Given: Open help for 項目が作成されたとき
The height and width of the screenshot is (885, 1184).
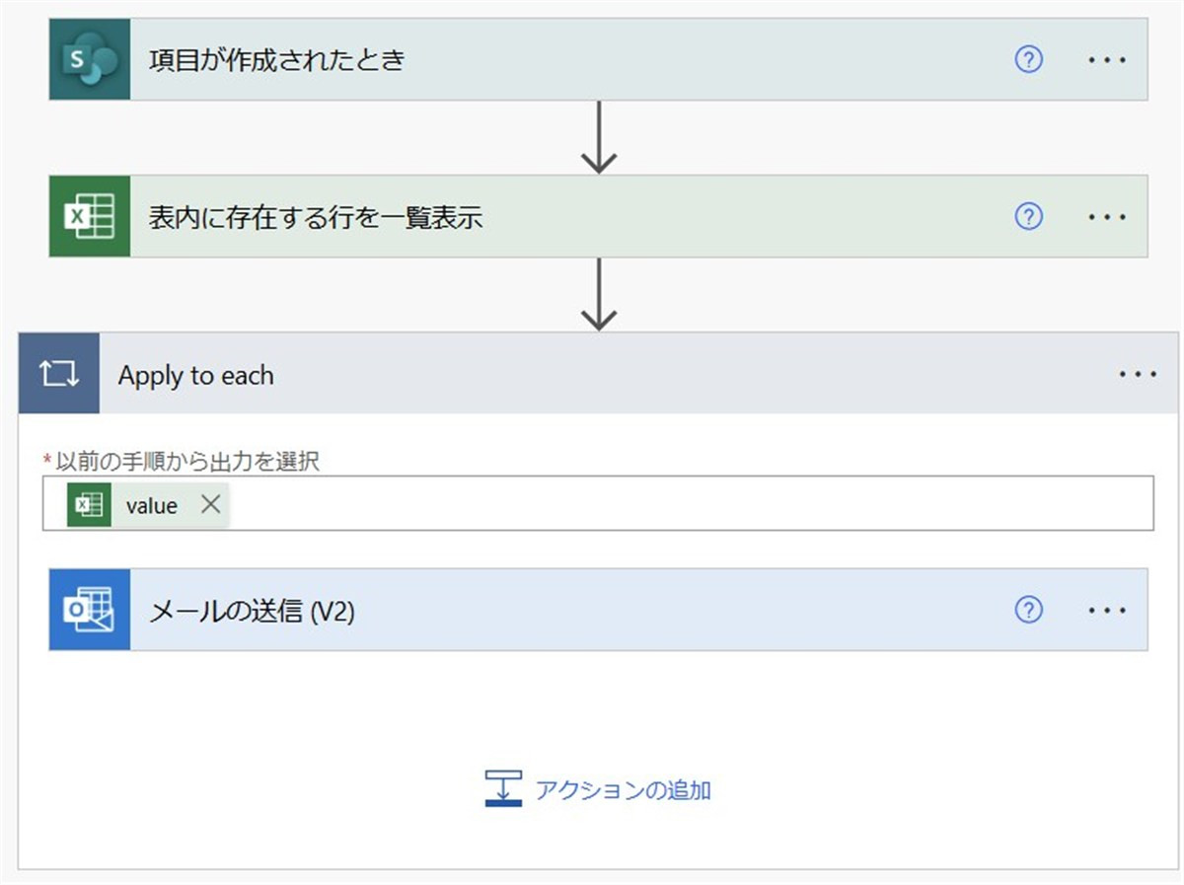Looking at the screenshot, I should [x=1028, y=60].
